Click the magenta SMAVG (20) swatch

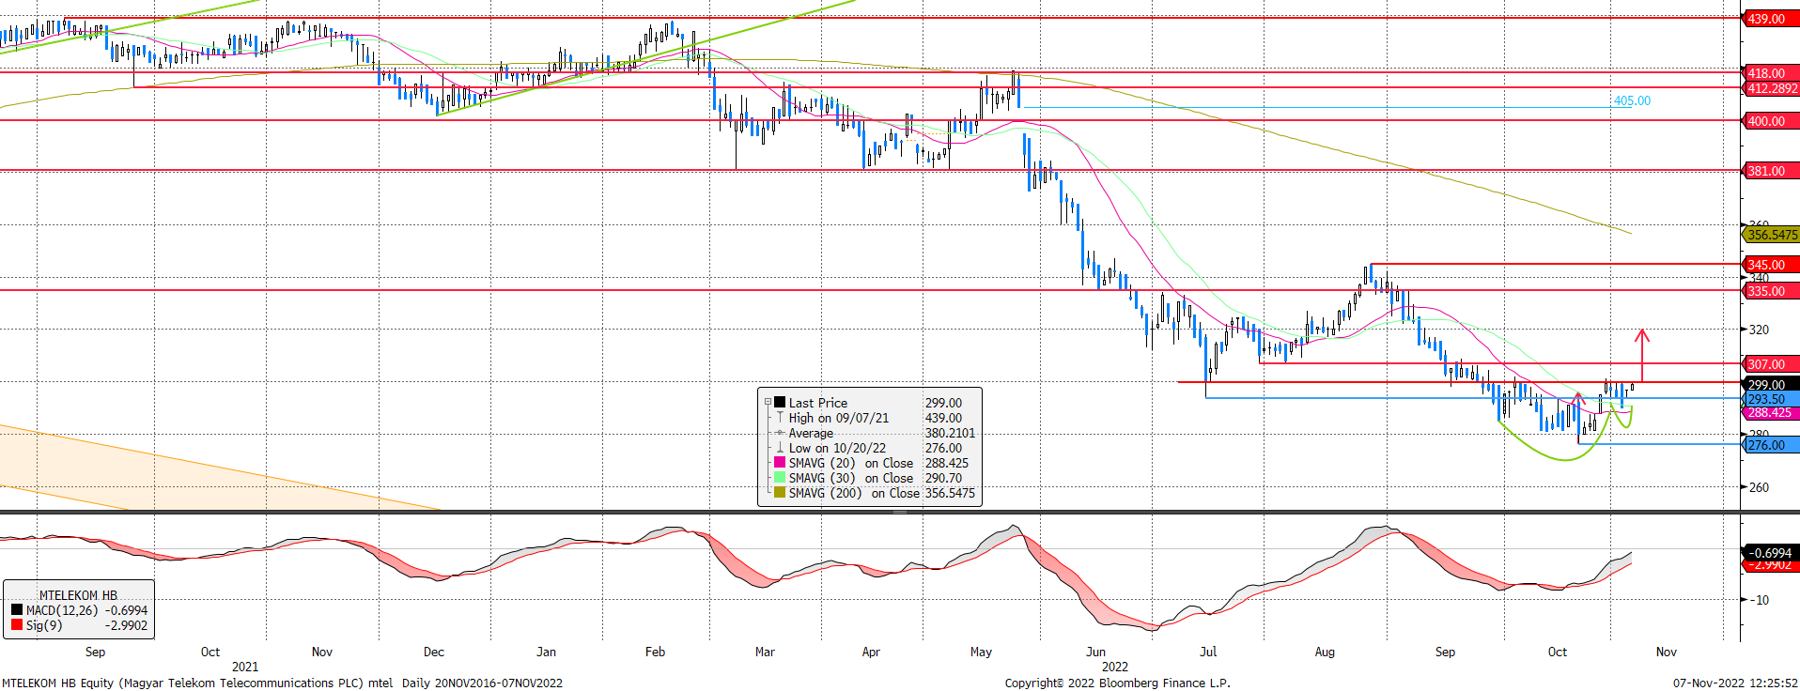click(780, 463)
